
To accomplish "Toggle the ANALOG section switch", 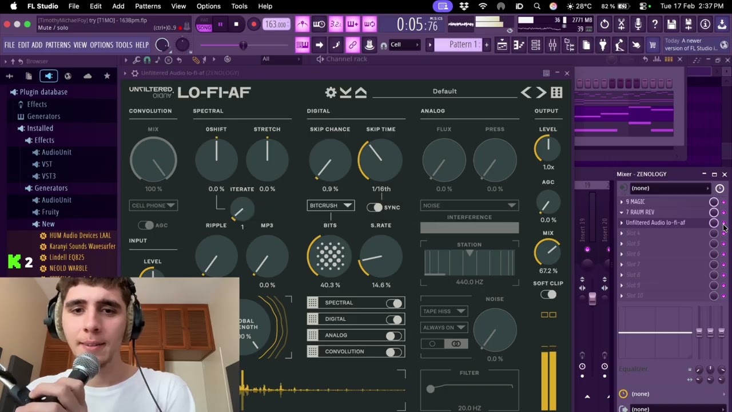I will click(394, 335).
